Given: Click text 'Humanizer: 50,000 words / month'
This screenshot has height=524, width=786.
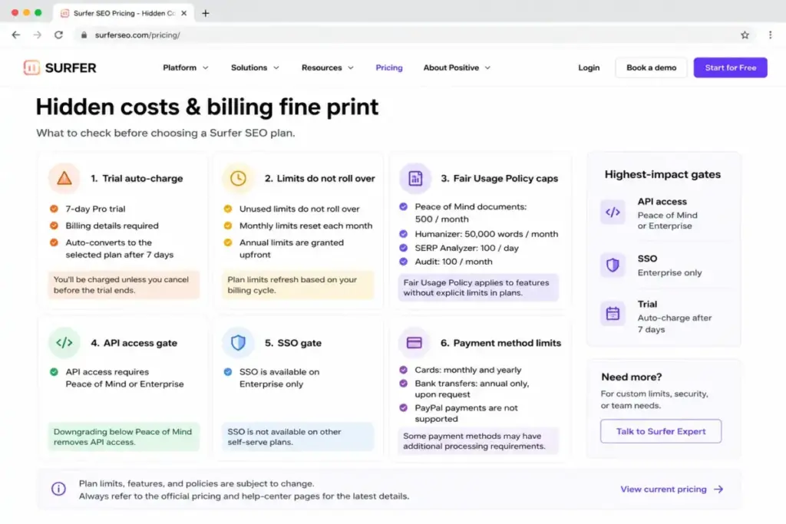Looking at the screenshot, I should (486, 234).
